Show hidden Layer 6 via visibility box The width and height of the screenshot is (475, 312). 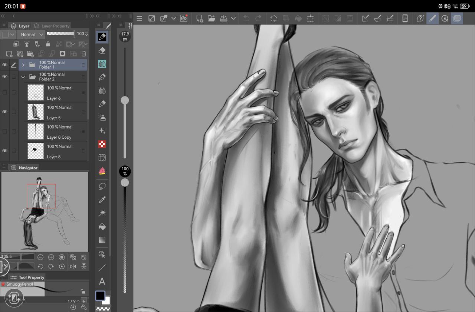[5, 92]
